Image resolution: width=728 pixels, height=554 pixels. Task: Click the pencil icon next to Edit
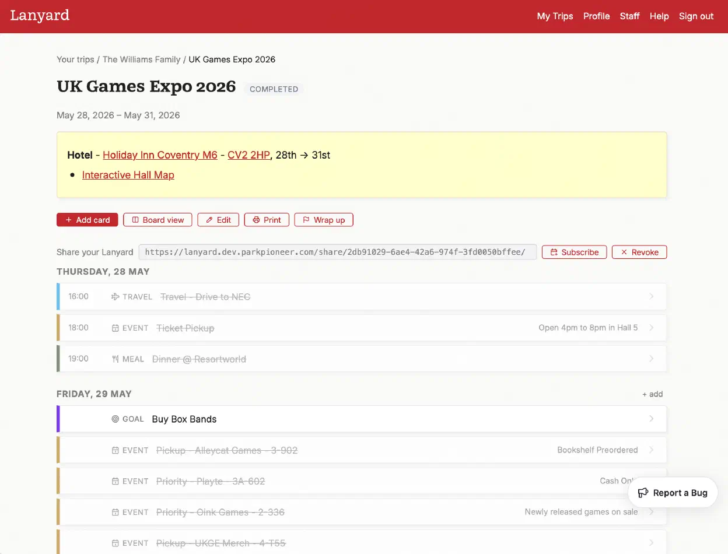click(x=209, y=220)
